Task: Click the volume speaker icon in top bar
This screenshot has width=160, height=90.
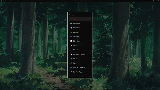Action: pos(156,1)
